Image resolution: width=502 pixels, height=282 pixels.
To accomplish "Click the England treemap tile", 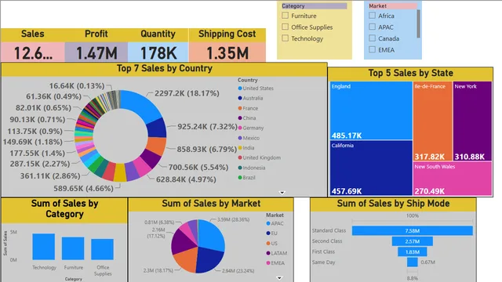I will (371, 110).
